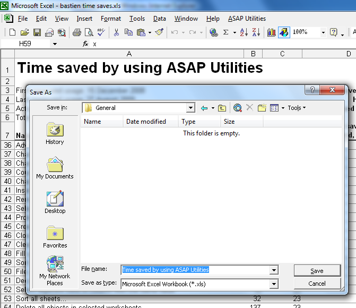Open My Network Places in places bar
The image size is (356, 308).
(55, 271)
